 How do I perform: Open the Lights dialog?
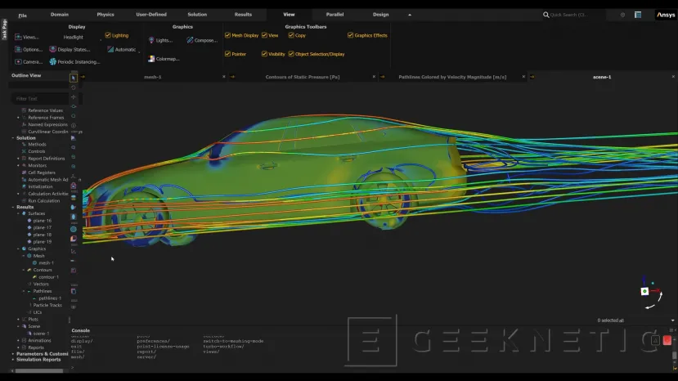pos(160,40)
